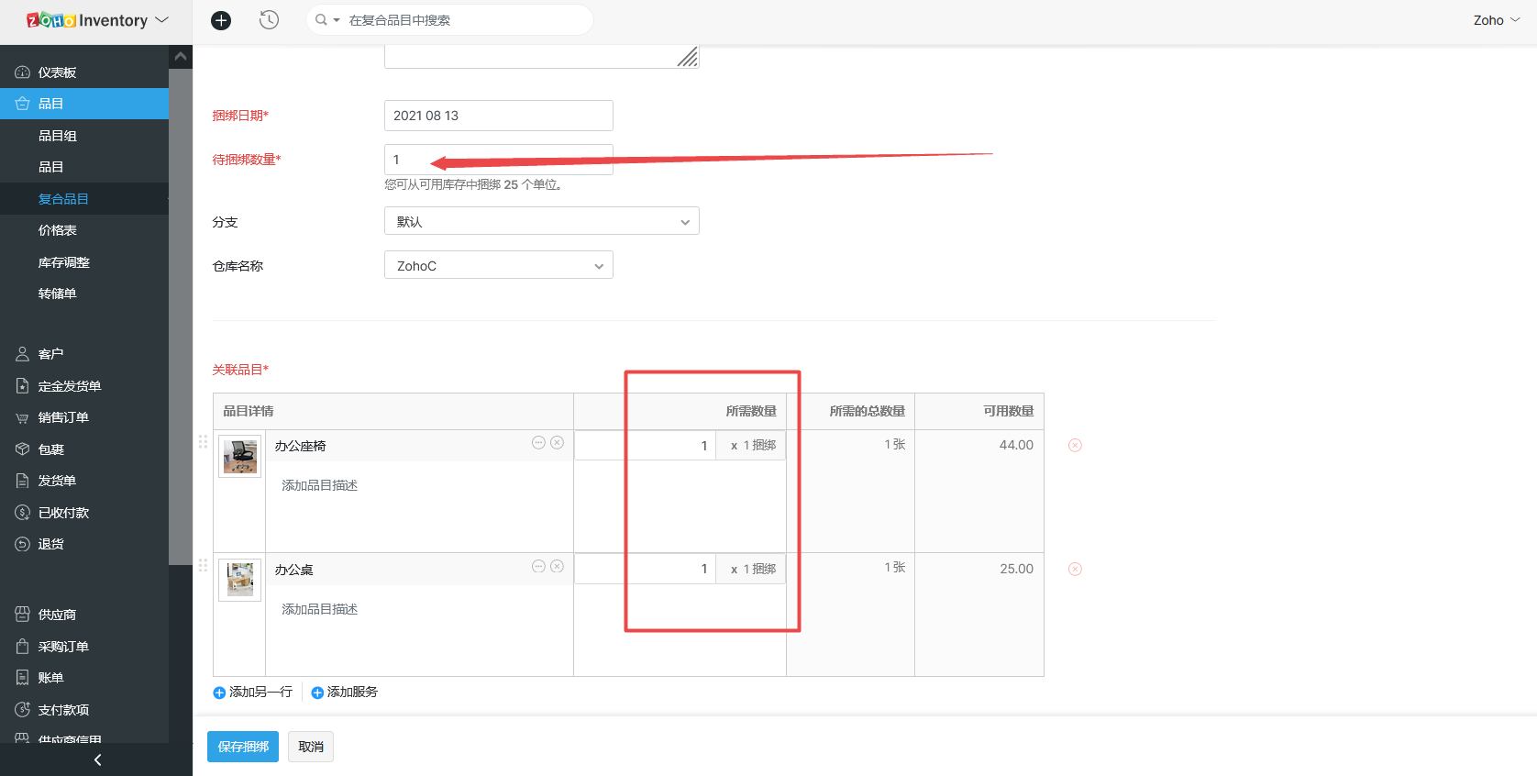Open 销售订单 from the sidebar
This screenshot has width=1537, height=776.
(63, 417)
